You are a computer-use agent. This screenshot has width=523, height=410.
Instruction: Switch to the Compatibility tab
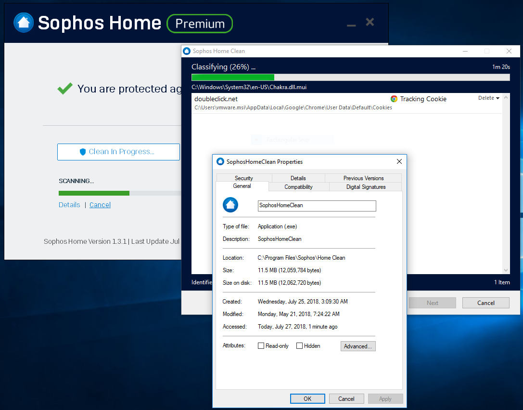pyautogui.click(x=298, y=187)
